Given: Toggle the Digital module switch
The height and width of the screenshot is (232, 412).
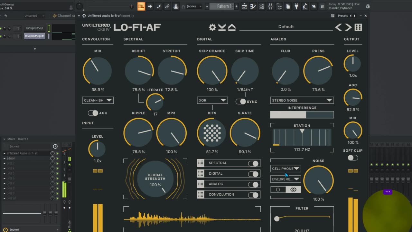Looking at the screenshot, I should click(x=253, y=174).
